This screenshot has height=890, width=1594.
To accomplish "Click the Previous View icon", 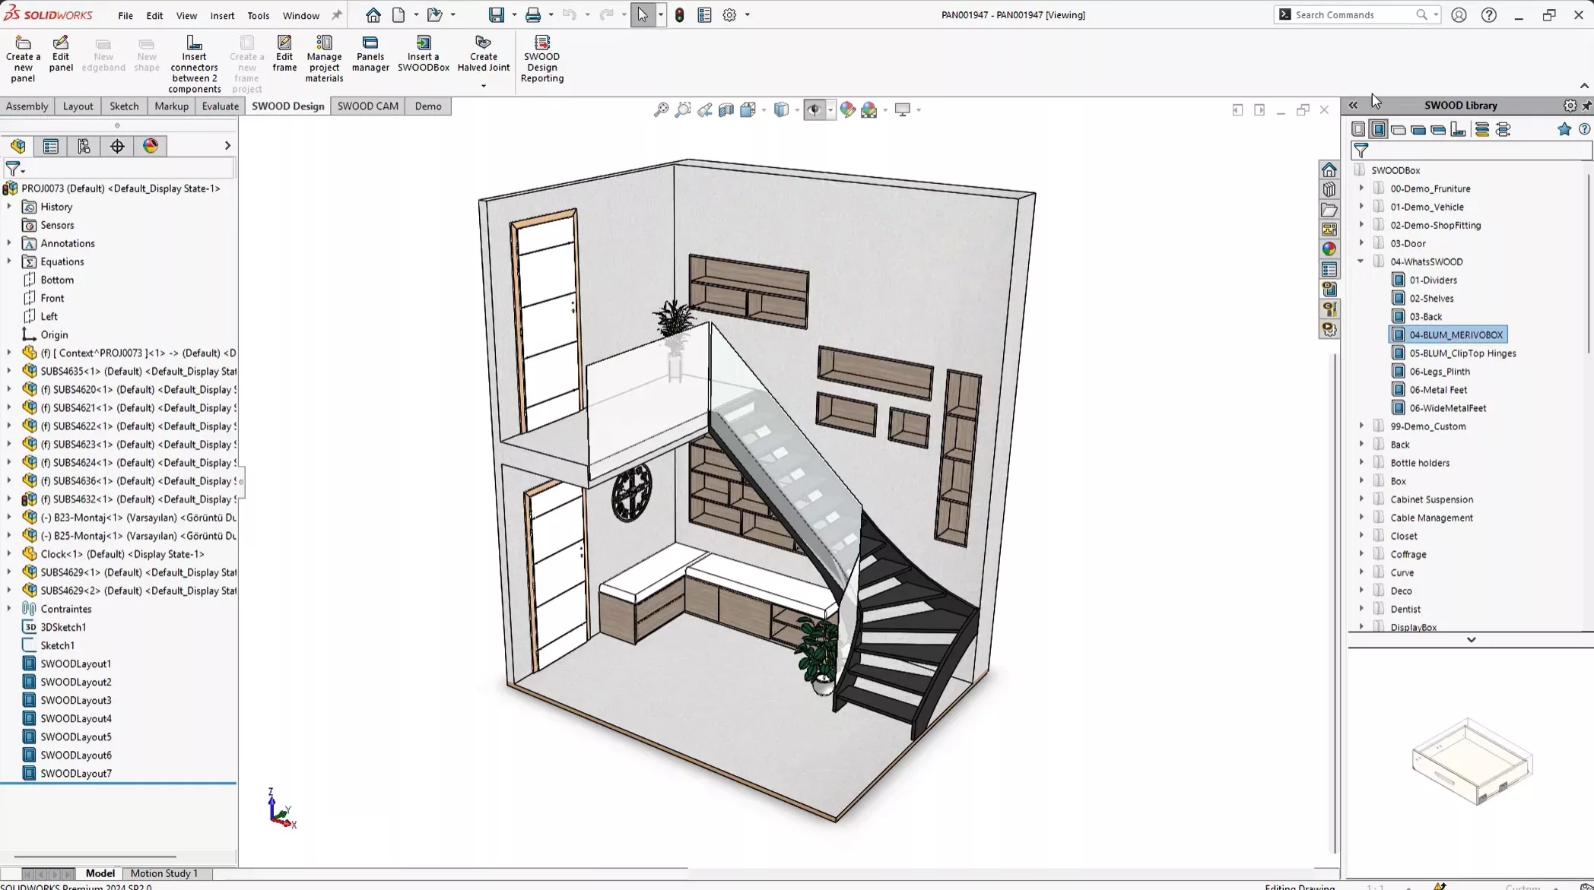I will click(x=705, y=109).
